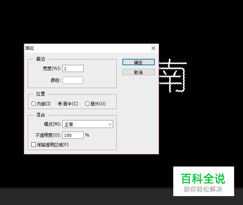Click the 取消 button
243x205 pixels.
tap(138, 72)
